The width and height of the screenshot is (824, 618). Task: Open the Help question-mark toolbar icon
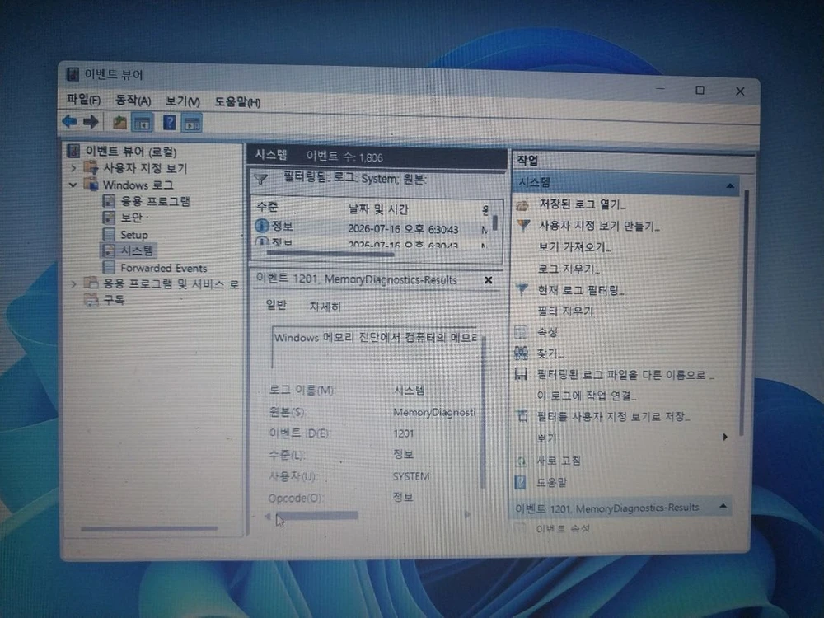[169, 123]
